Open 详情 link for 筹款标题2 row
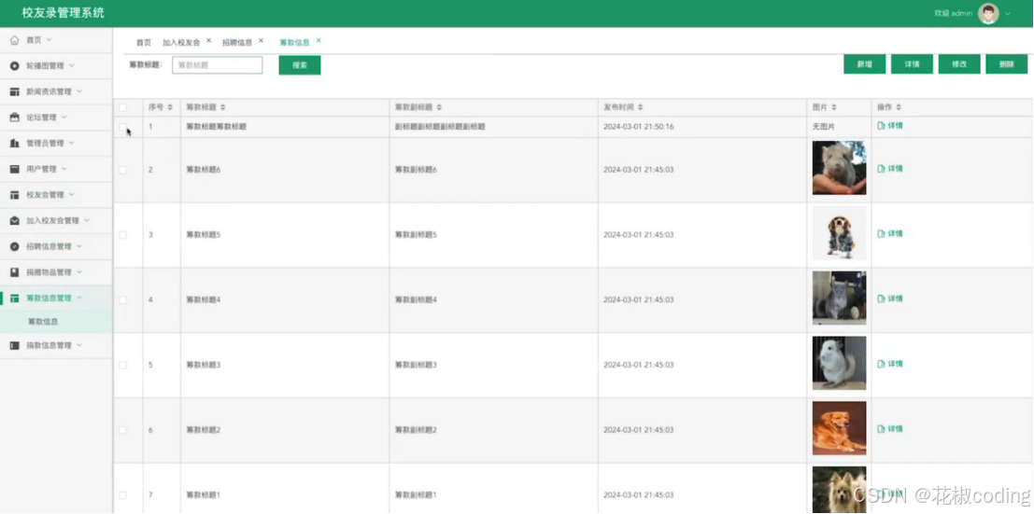 point(890,429)
